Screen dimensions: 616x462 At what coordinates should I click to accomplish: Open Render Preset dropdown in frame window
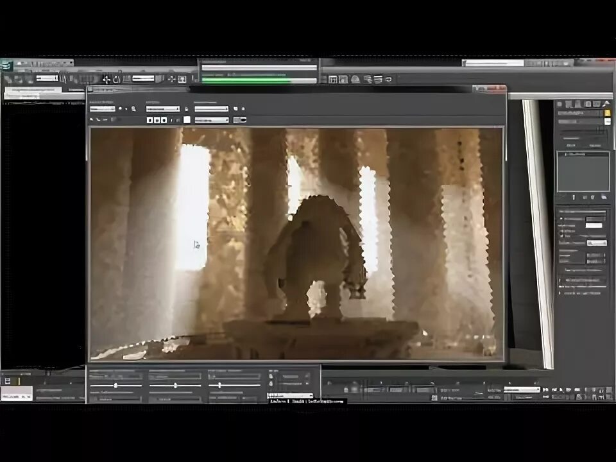pos(211,109)
